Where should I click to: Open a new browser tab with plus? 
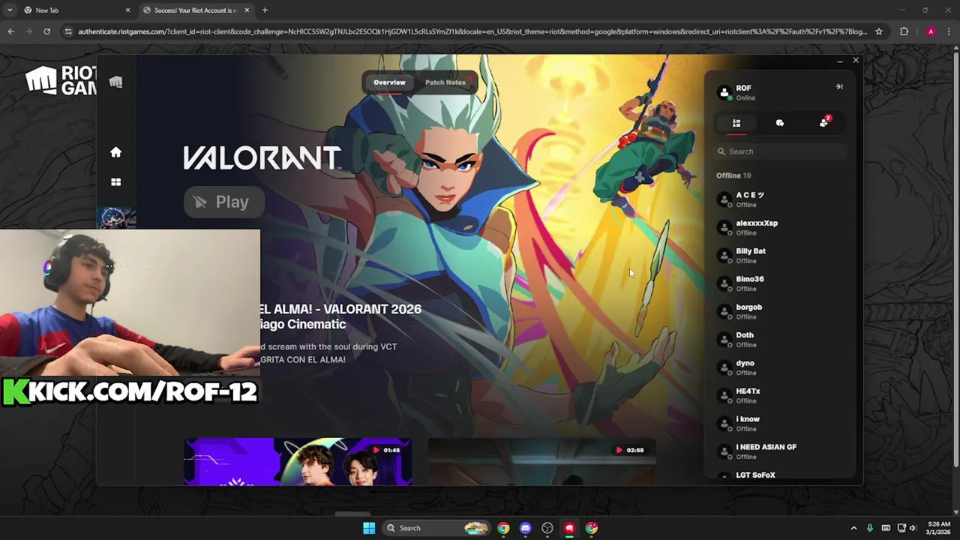tap(265, 10)
